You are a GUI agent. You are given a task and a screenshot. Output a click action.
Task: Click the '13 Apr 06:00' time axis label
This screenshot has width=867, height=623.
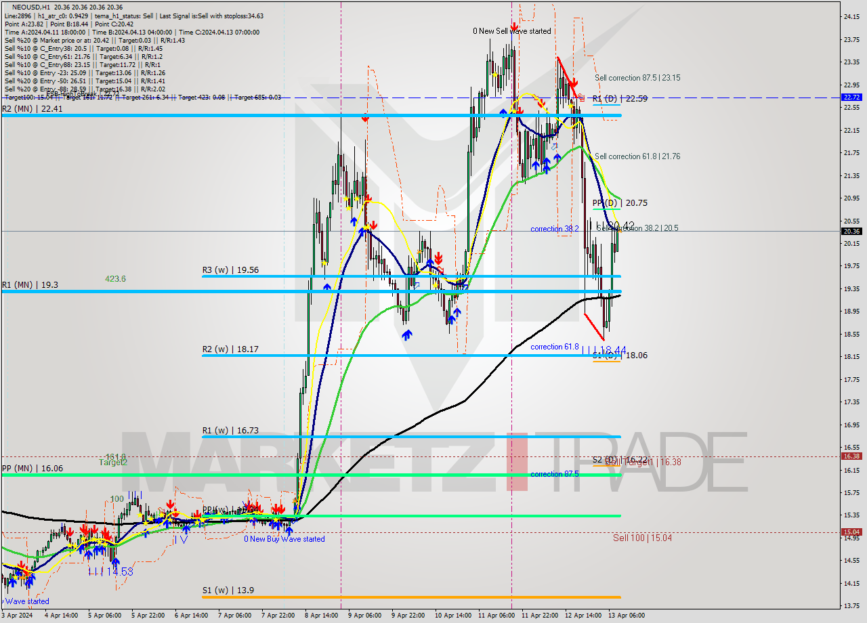pyautogui.click(x=627, y=616)
